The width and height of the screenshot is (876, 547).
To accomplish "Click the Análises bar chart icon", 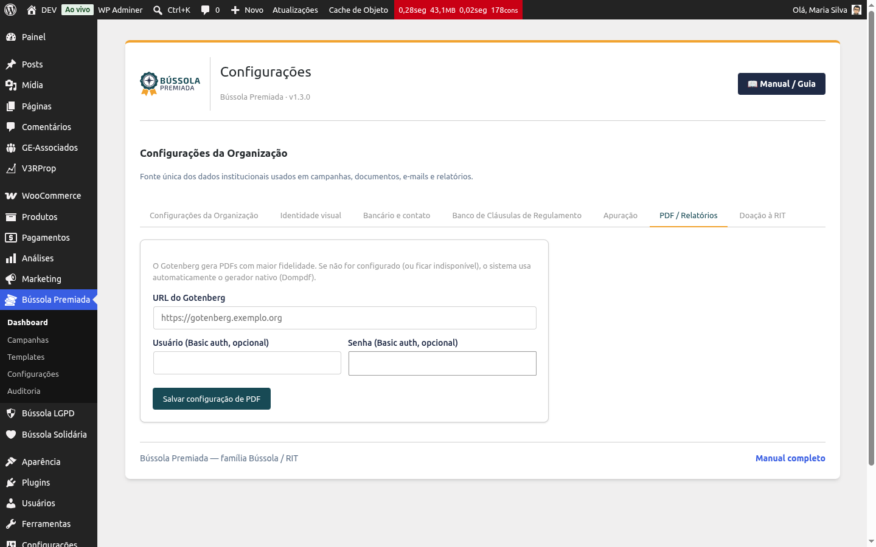I will (x=11, y=258).
